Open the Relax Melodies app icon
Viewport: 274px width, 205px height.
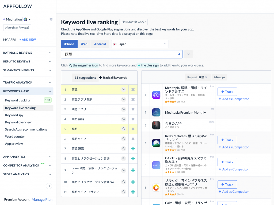[x=156, y=143]
